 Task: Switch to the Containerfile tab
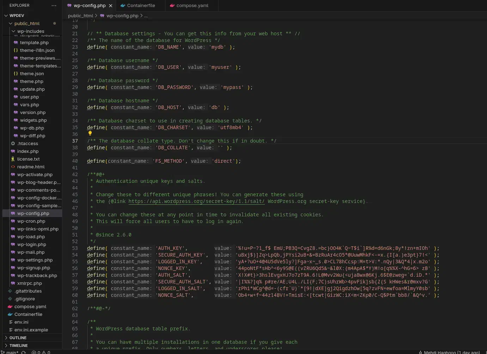point(141,6)
